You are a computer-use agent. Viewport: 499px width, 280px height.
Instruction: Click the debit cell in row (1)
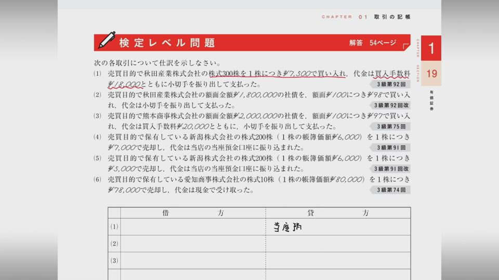pos(193,227)
